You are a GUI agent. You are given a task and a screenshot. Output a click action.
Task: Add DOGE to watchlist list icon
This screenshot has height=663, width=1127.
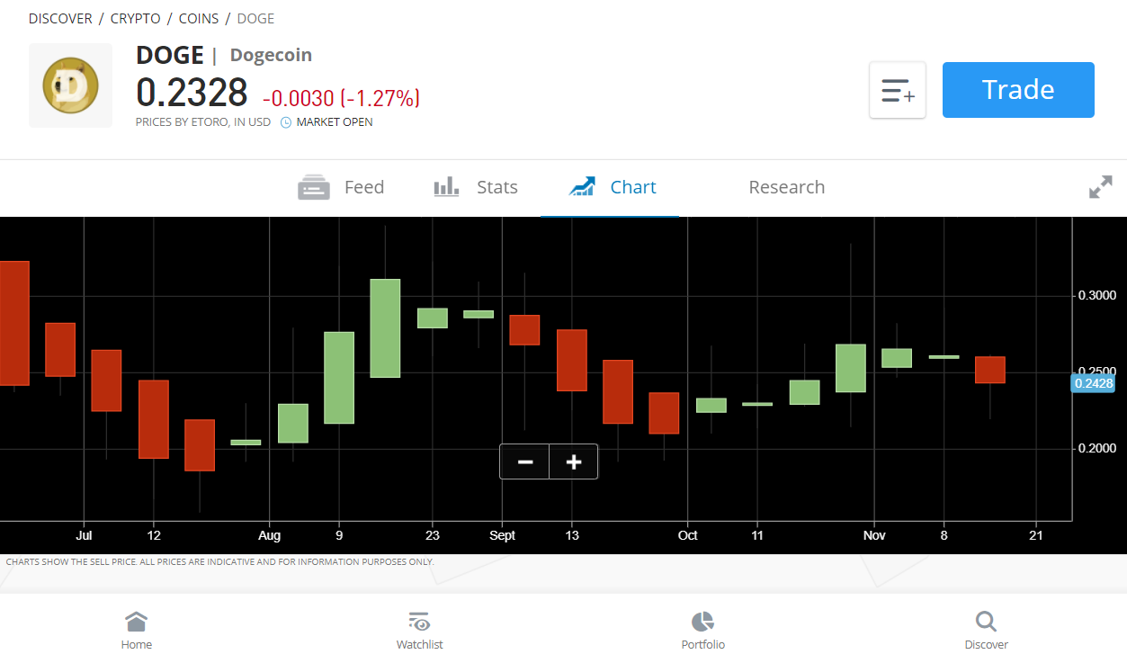pos(898,90)
